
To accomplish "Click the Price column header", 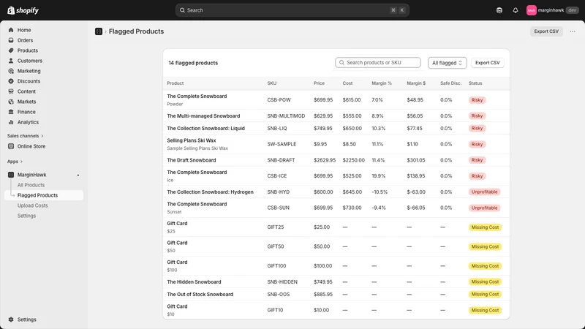I will (319, 83).
